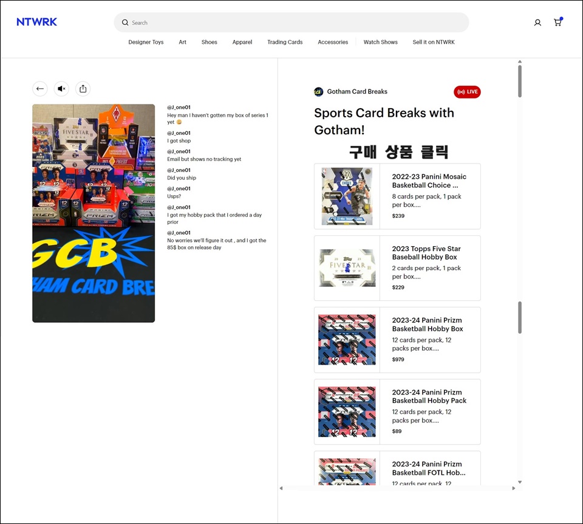The width and height of the screenshot is (583, 524).
Task: Click the upper vertical scrollbar thumb
Action: pos(520,81)
